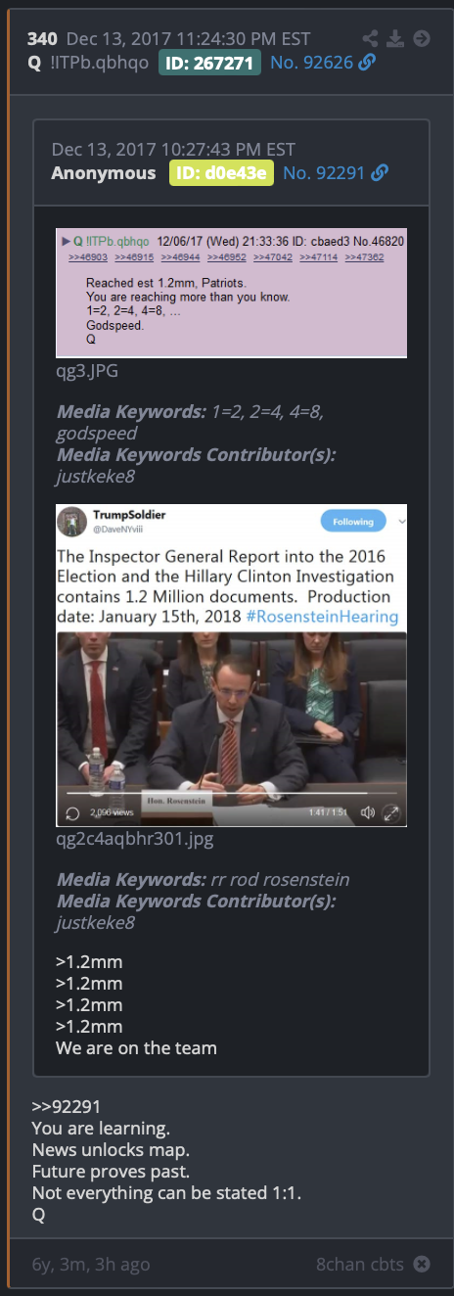Click the Following button on the tweet
454x1296 pixels.
point(353,522)
